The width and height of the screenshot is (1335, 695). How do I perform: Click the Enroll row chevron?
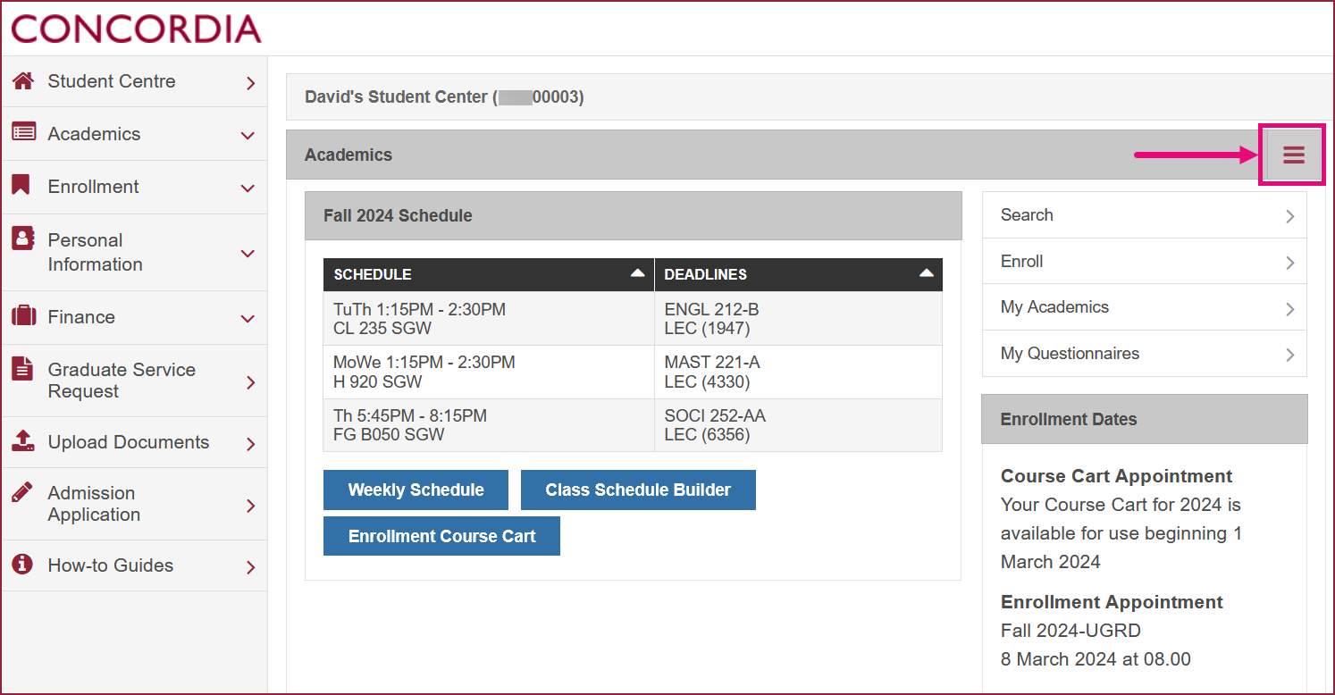1289,263
